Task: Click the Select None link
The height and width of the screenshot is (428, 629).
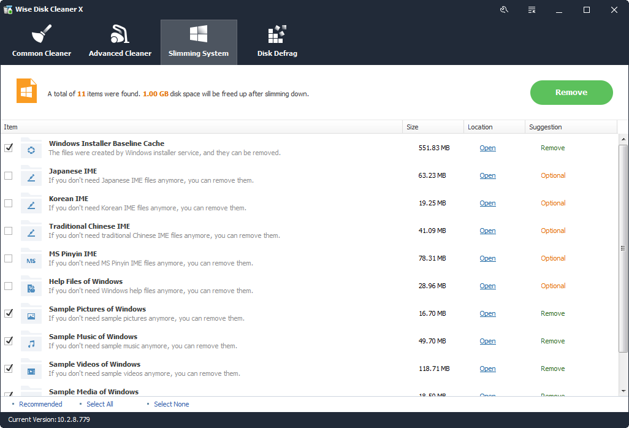Action: coord(171,404)
